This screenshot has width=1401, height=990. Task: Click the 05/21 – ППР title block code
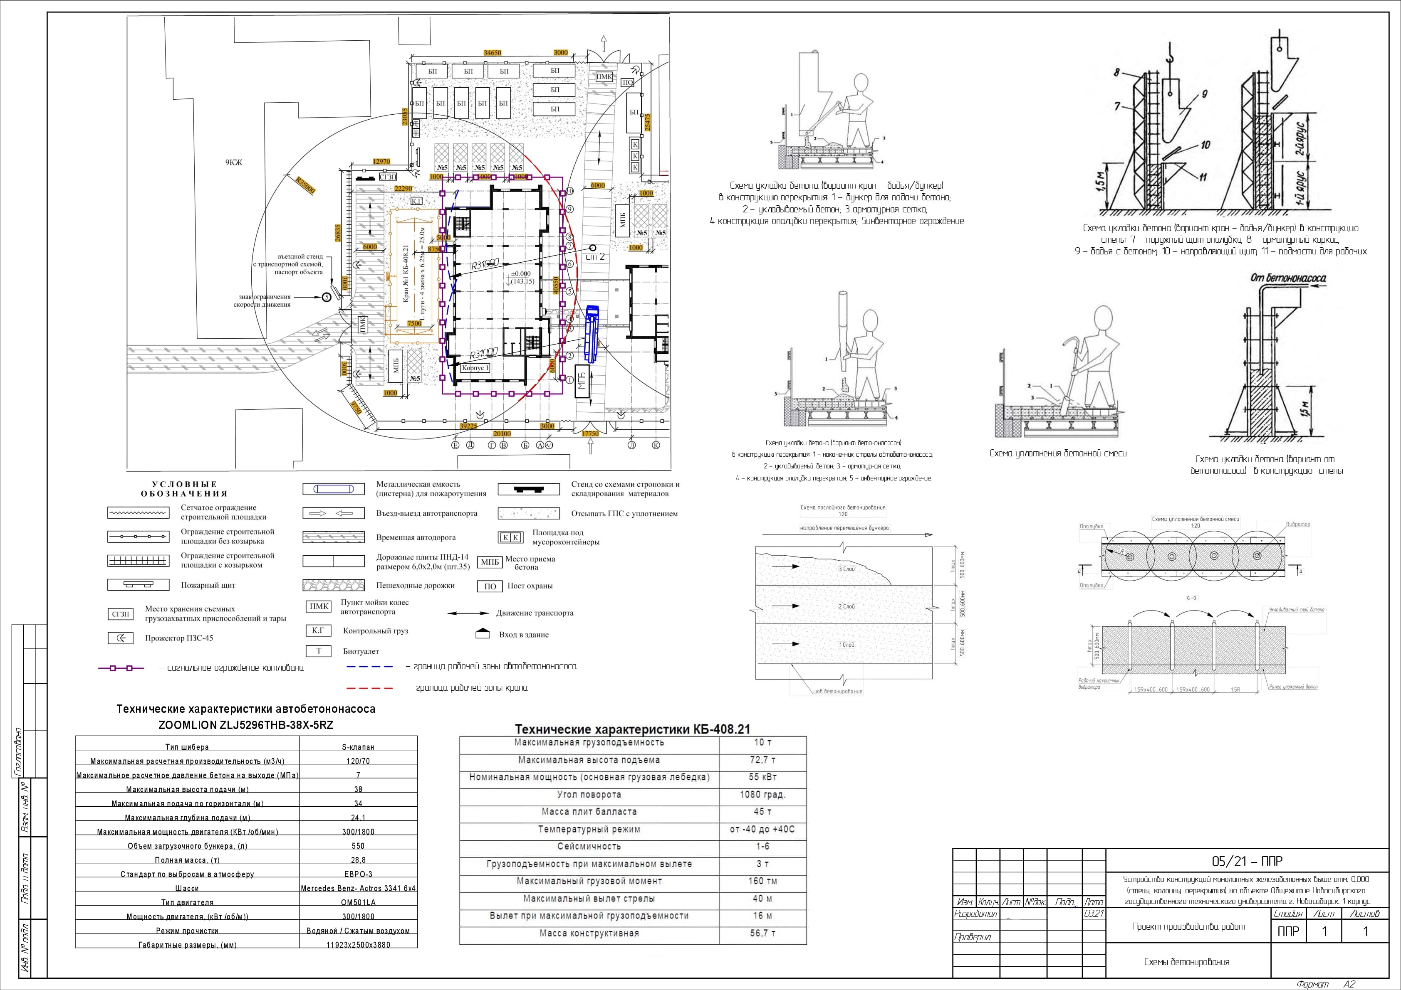pos(1247,862)
